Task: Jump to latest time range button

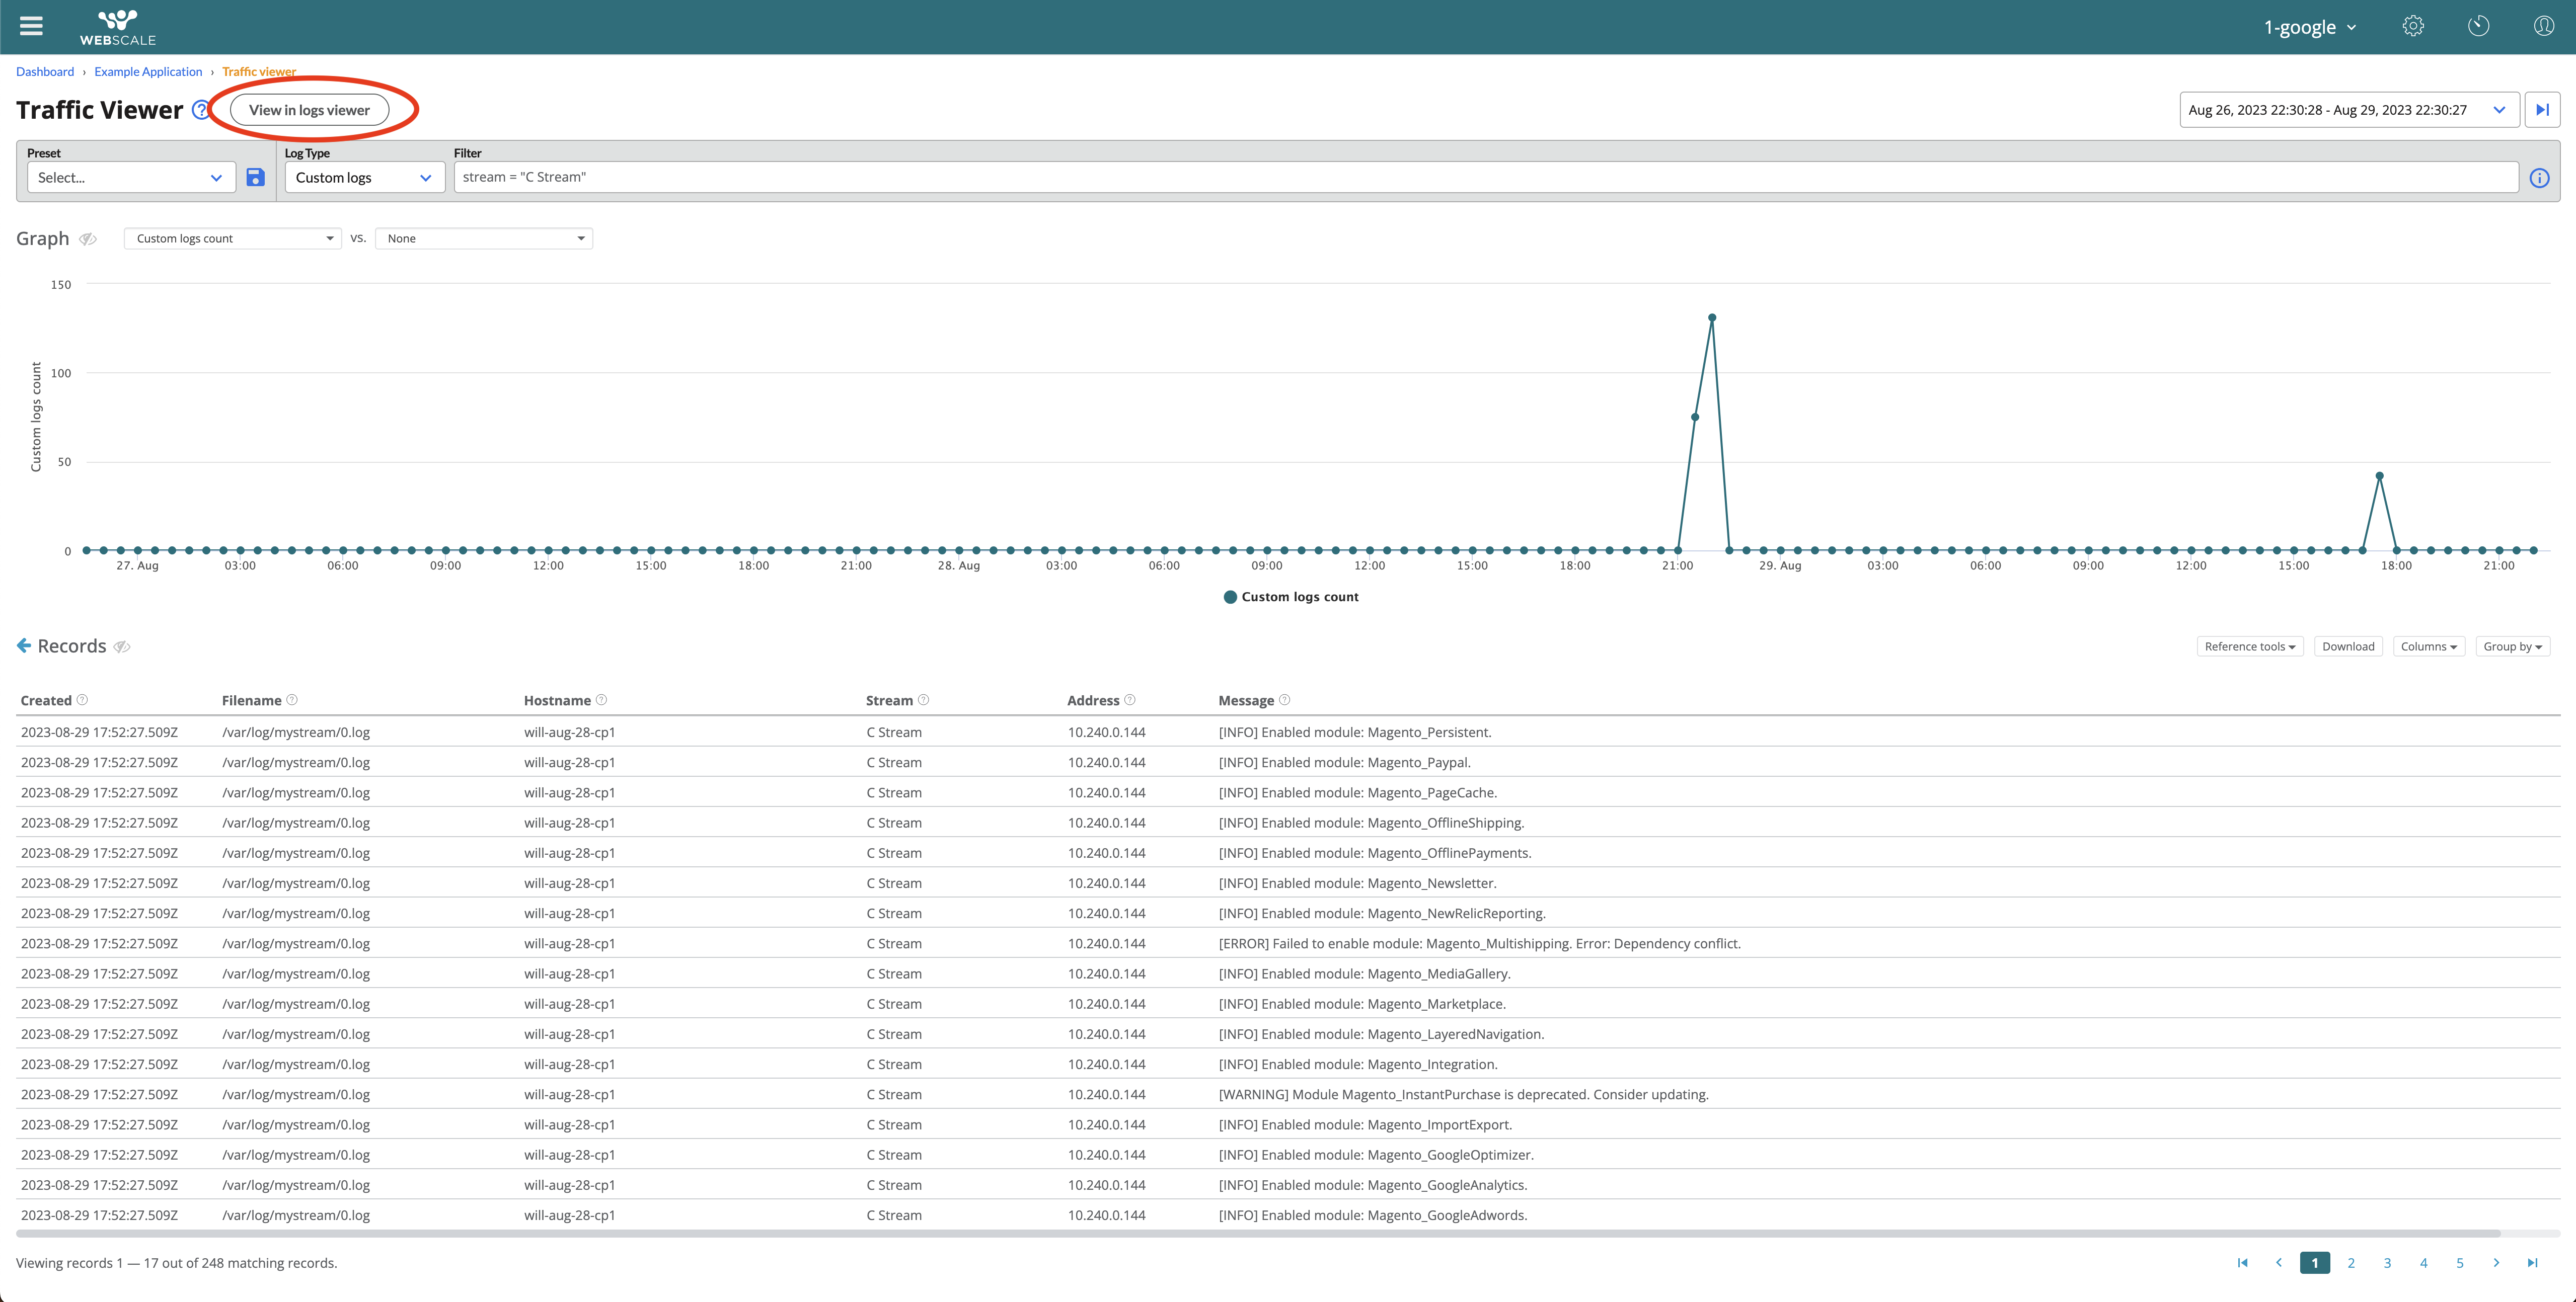Action: coord(2542,110)
